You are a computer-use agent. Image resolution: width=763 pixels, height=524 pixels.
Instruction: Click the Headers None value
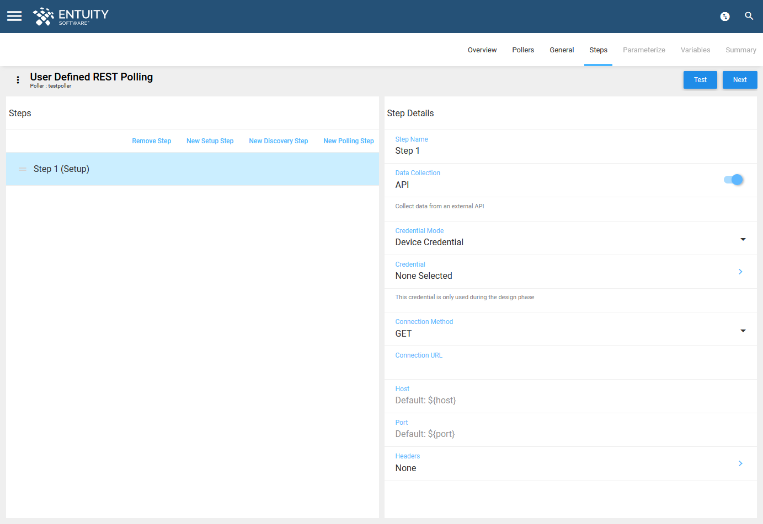pyautogui.click(x=405, y=468)
